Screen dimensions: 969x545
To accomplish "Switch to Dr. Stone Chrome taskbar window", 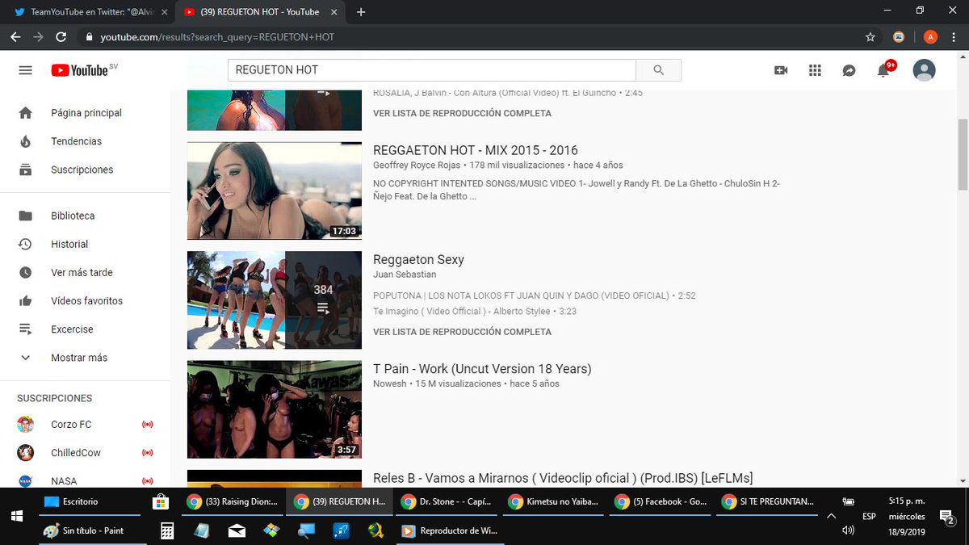I will (447, 501).
